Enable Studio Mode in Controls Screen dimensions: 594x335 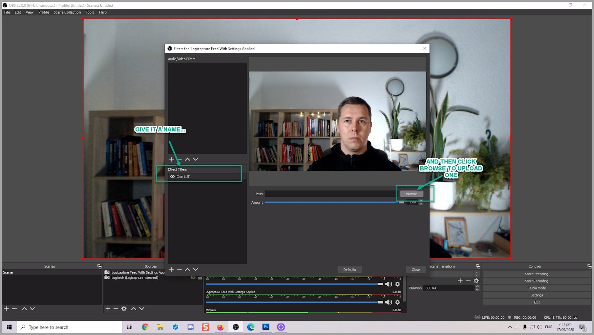[x=537, y=288]
